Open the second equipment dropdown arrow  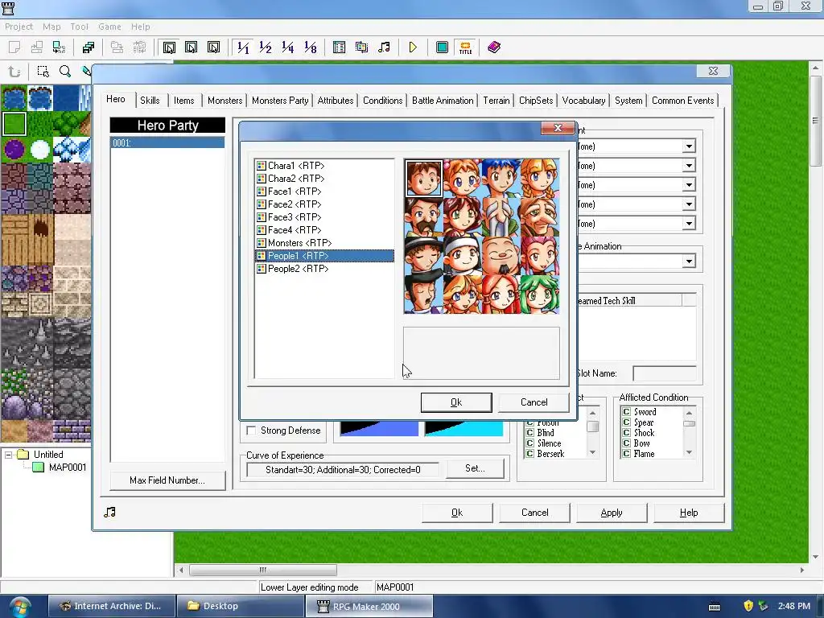point(689,166)
